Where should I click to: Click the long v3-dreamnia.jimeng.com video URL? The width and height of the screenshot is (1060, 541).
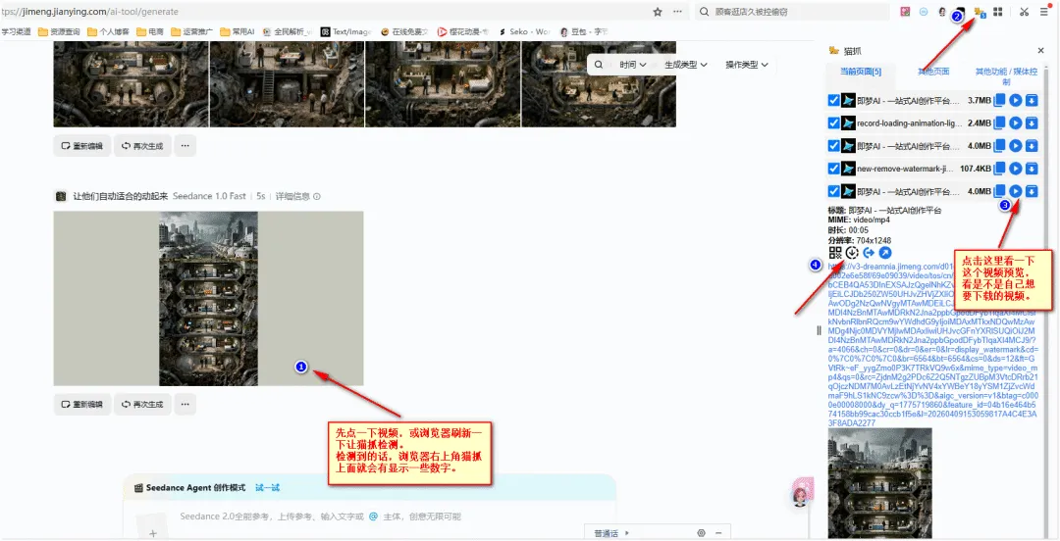(x=933, y=344)
